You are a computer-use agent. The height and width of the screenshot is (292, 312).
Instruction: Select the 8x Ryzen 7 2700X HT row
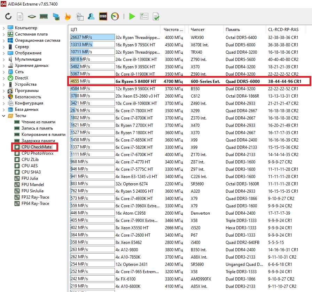134,125
